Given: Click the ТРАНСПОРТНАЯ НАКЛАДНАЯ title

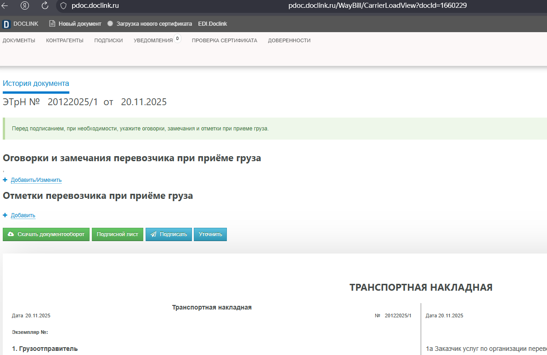Looking at the screenshot, I should [x=421, y=287].
